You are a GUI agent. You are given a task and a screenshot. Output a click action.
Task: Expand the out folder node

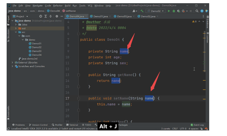(16, 28)
